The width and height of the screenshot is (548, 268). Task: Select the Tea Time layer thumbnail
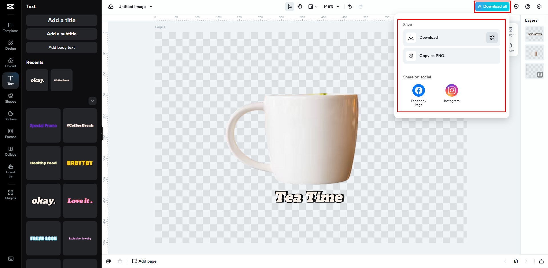tap(534, 34)
